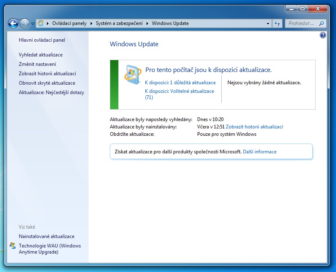
Task: Open Aktualizace: Nejčastější dotazy
Action: (51, 92)
